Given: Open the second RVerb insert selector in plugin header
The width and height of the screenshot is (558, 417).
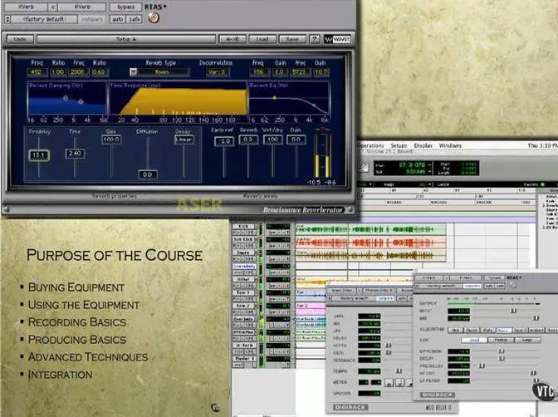Looking at the screenshot, I should [82, 7].
